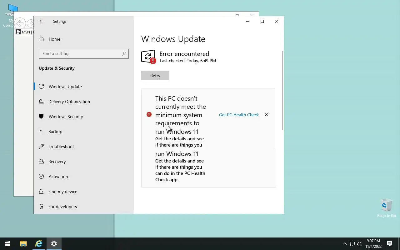Screen dimensions: 400x250
Task: Select the MSN tab in background browser
Action: point(24,32)
